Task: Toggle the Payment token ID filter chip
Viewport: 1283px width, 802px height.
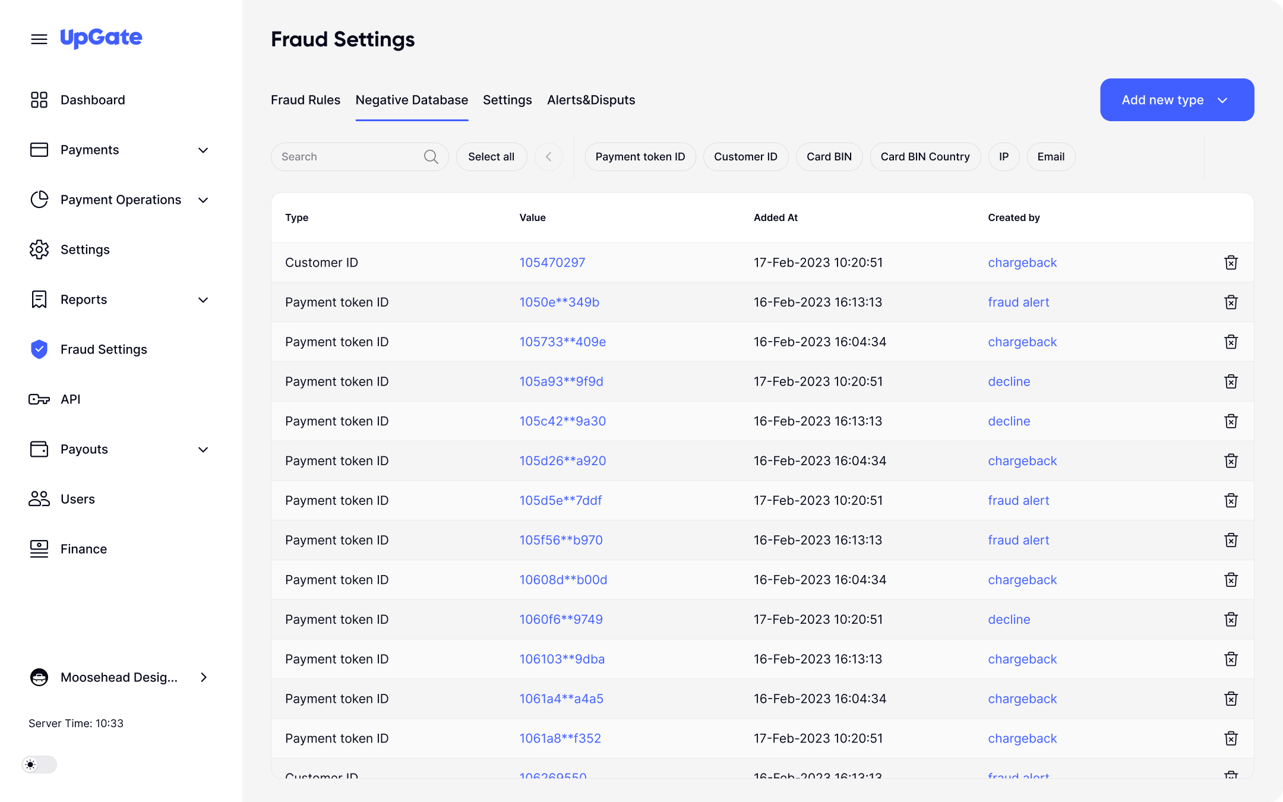Action: coord(640,157)
